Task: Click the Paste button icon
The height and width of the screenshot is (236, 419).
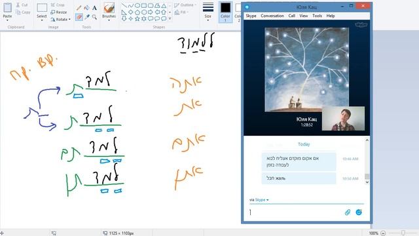Action: [x=7, y=8]
